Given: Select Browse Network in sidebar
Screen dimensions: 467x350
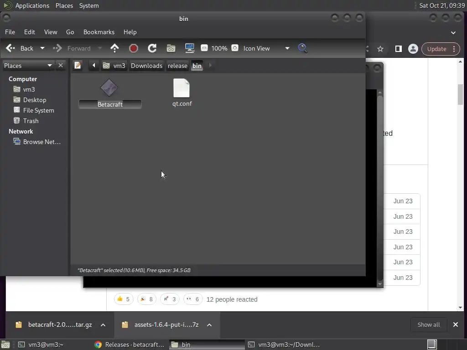Looking at the screenshot, I should [x=37, y=142].
